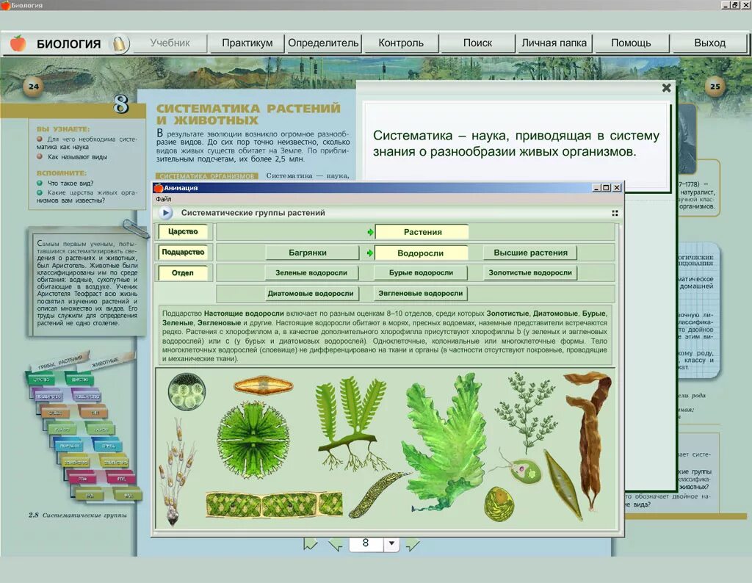This screenshot has width=752, height=583.
Task: Click the bookmark icon below the page
Action: pos(311,543)
